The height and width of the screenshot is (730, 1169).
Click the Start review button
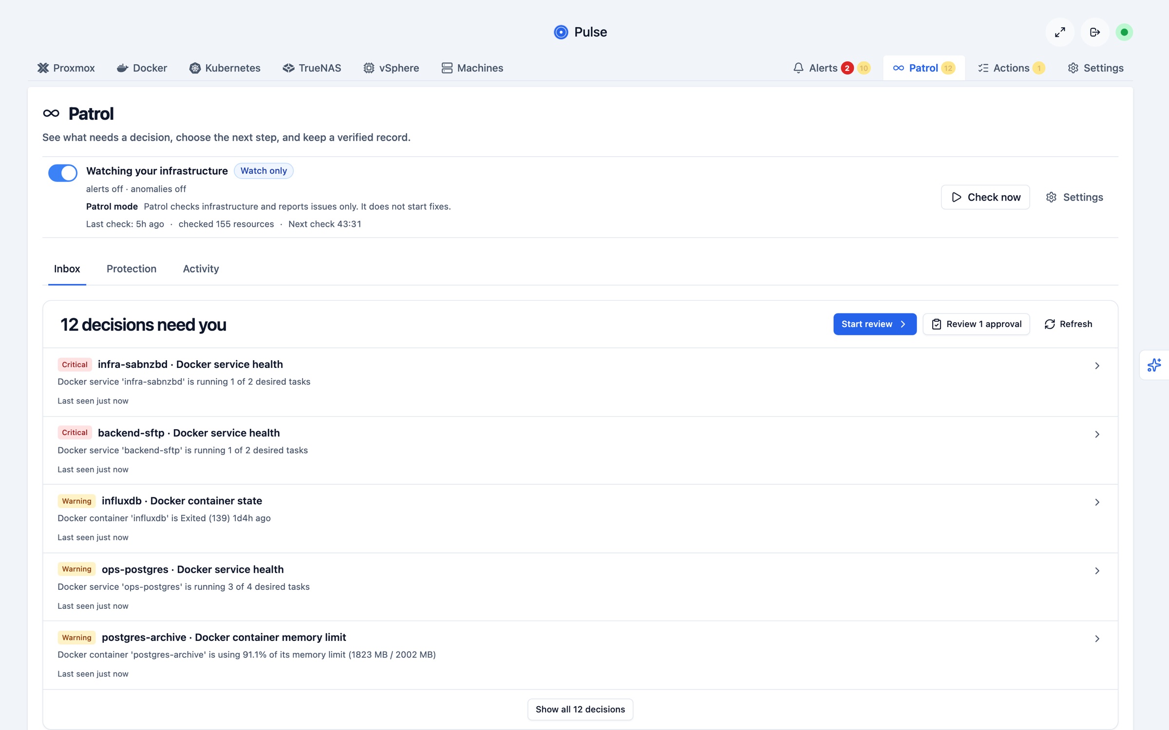pyautogui.click(x=875, y=324)
